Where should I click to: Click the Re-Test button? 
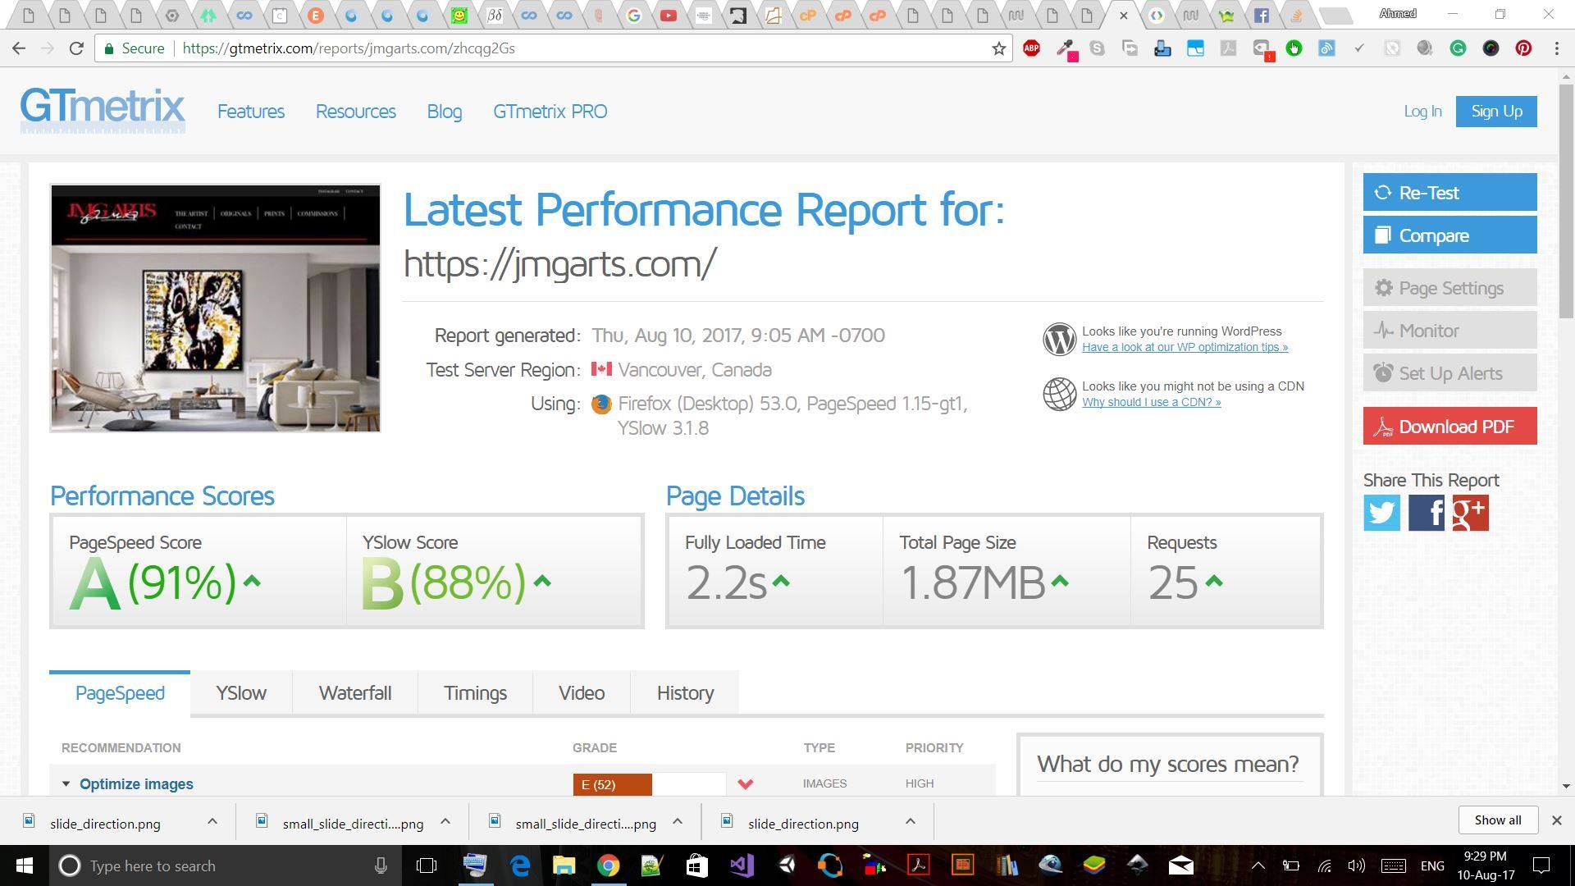point(1449,193)
